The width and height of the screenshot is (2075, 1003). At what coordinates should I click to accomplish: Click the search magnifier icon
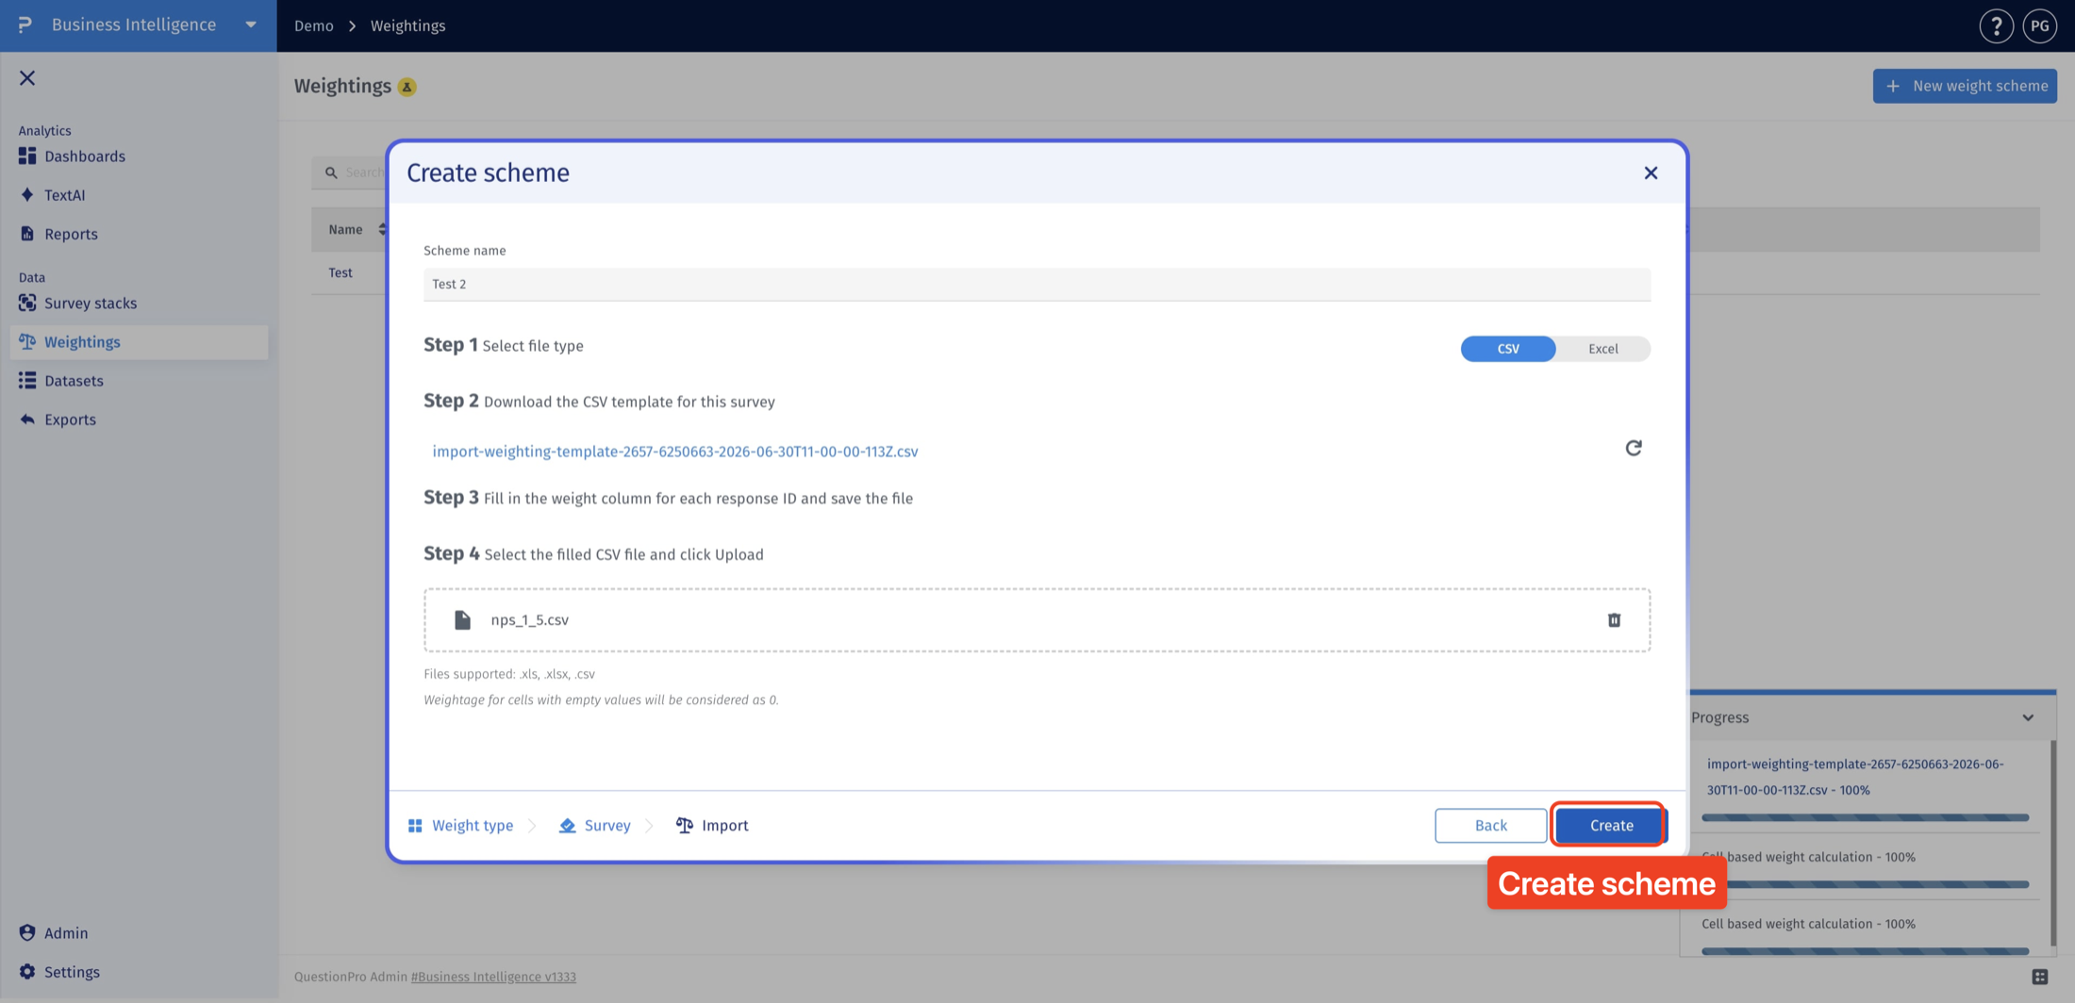(x=331, y=173)
